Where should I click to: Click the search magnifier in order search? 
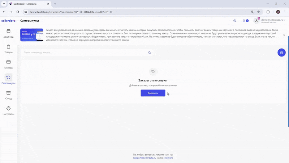pos(149,53)
